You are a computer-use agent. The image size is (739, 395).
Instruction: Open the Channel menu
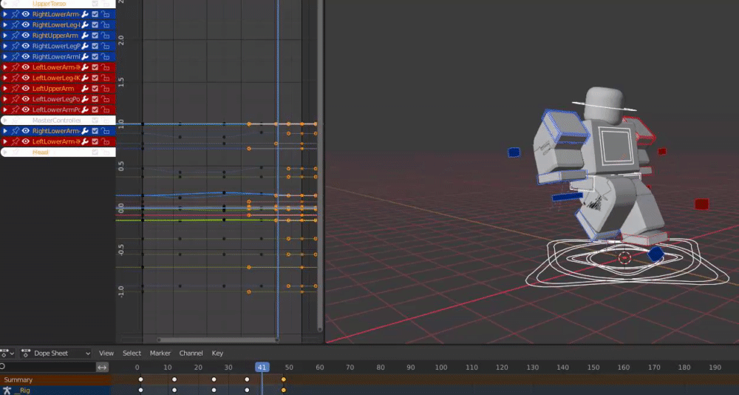(x=191, y=353)
